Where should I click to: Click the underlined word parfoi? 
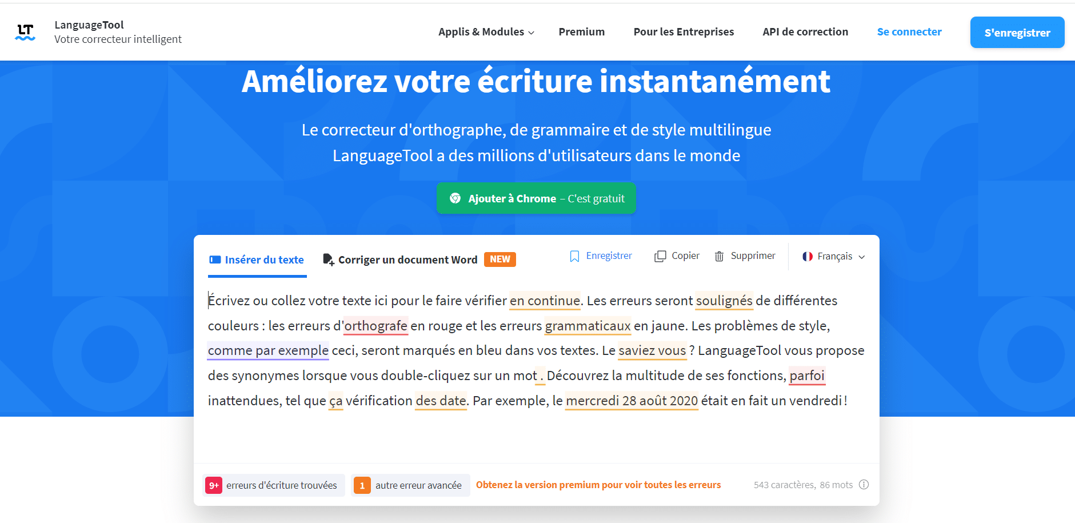[807, 376]
